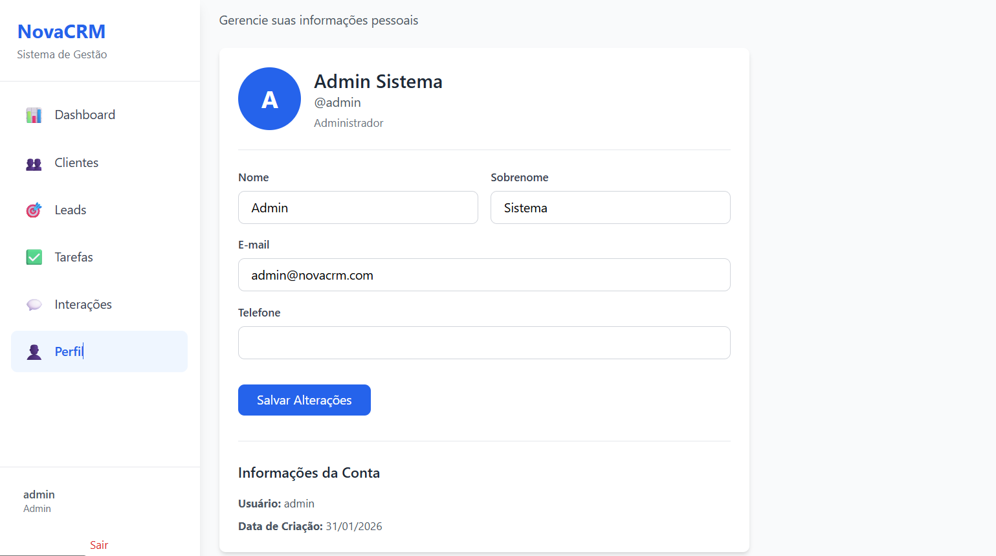The height and width of the screenshot is (556, 996).
Task: Select the Leads sidebar item
Action: tap(70, 210)
